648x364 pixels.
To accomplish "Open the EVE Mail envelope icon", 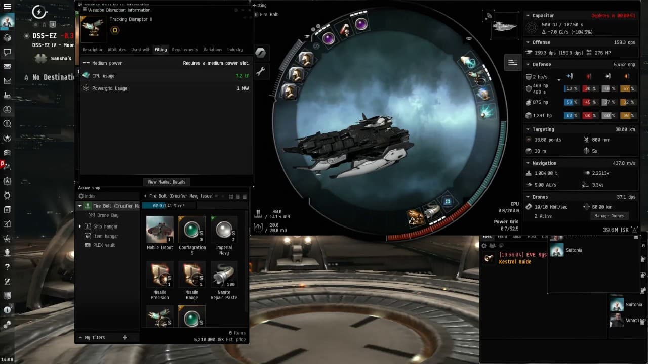I will pyautogui.click(x=7, y=66).
